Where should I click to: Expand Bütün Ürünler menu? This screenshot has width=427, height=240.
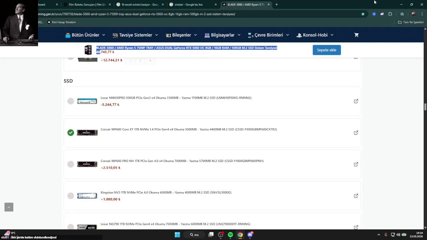click(85, 35)
